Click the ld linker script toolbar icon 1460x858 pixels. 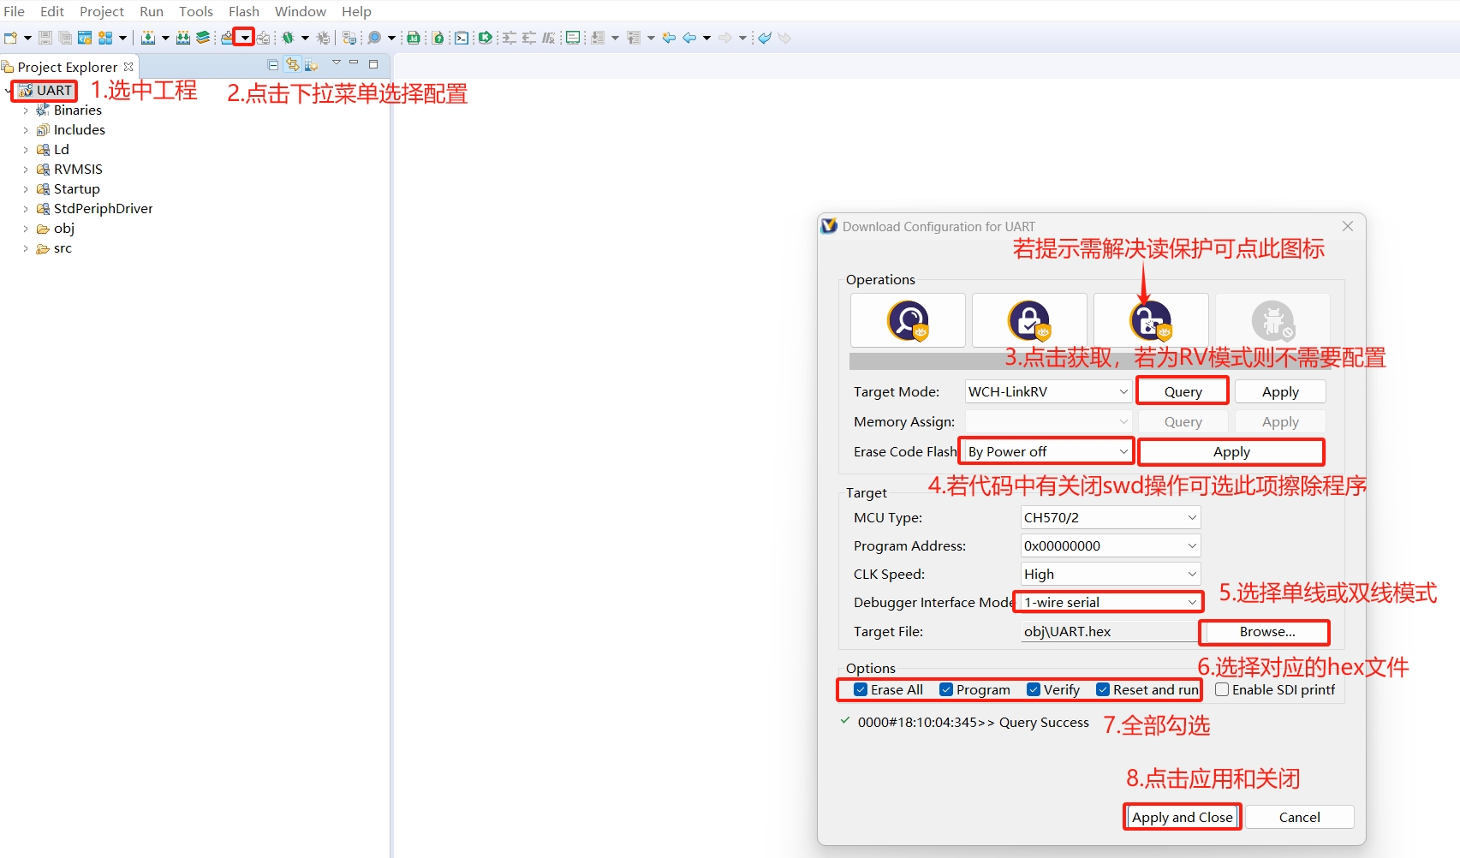[414, 38]
